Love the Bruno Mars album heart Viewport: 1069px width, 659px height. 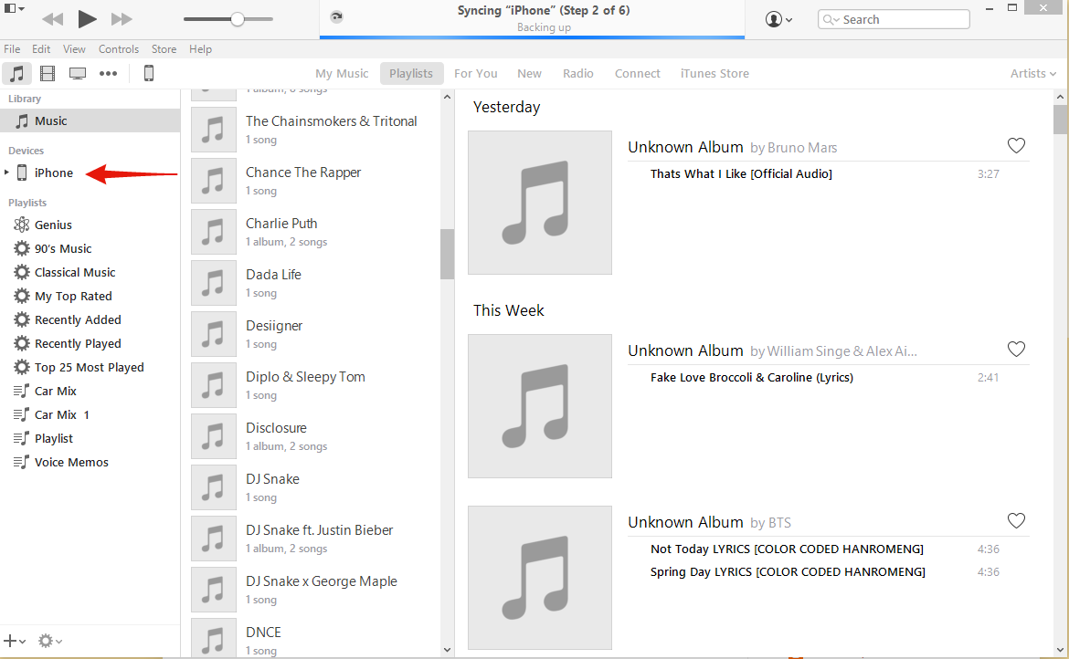tap(1016, 146)
